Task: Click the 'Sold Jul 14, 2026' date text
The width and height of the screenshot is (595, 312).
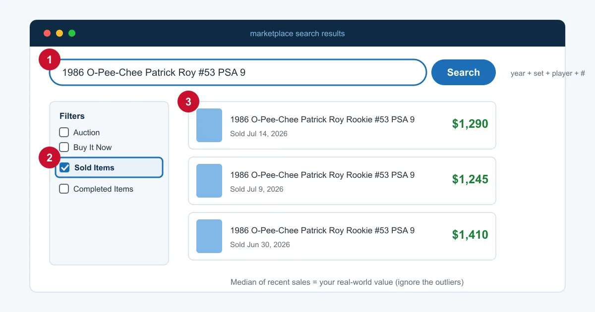Action: tap(259, 134)
